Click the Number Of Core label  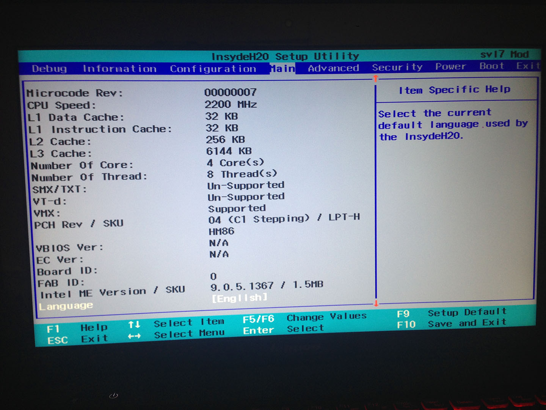pyautogui.click(x=82, y=166)
